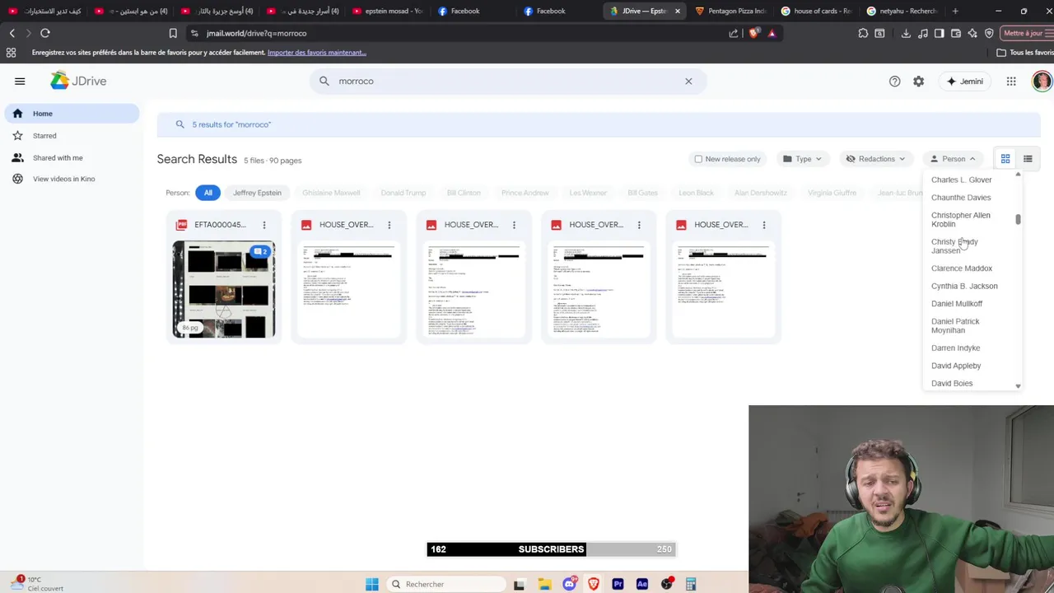Viewport: 1054px width, 593px height.
Task: Open the account profile avatar
Action: (x=1042, y=81)
